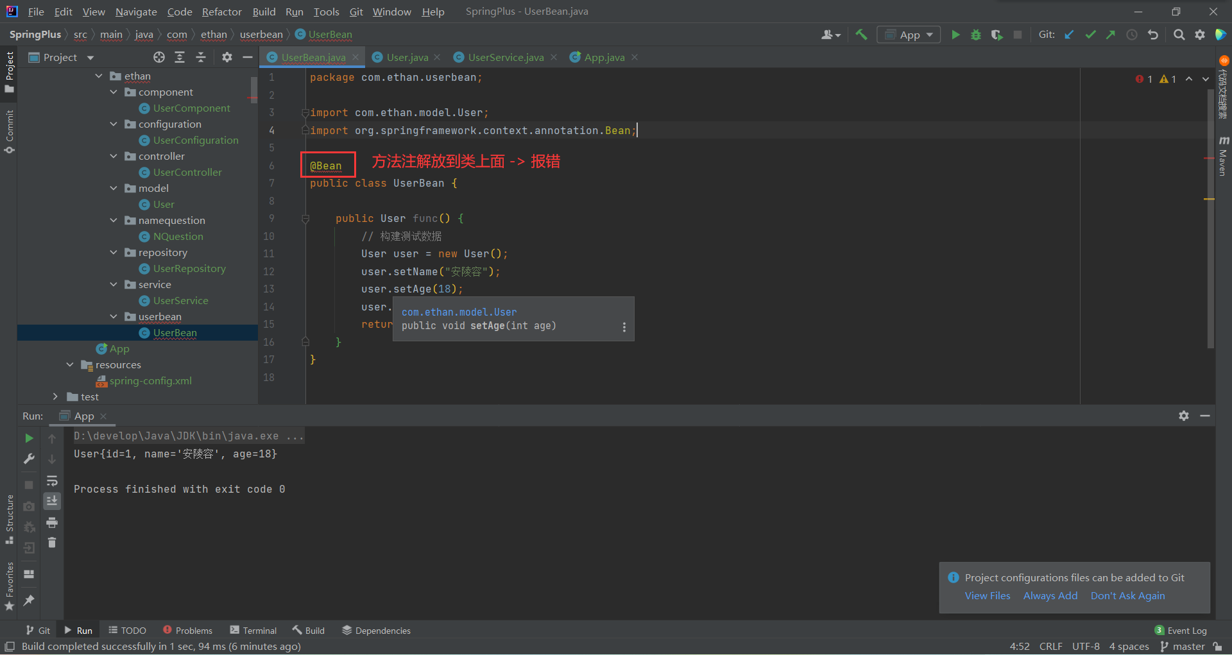1232x655 pixels.
Task: Toggle the Maven tool window button
Action: click(x=1224, y=156)
